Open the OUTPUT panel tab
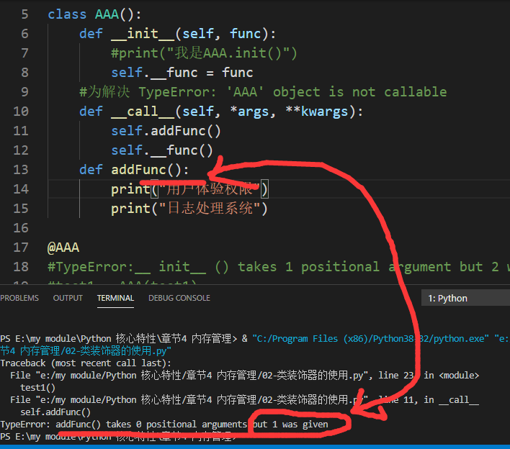The width and height of the screenshot is (510, 449). click(x=68, y=298)
